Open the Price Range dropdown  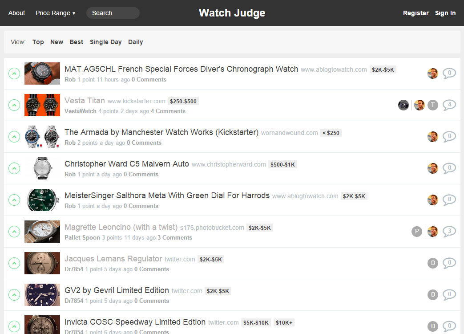tap(55, 13)
